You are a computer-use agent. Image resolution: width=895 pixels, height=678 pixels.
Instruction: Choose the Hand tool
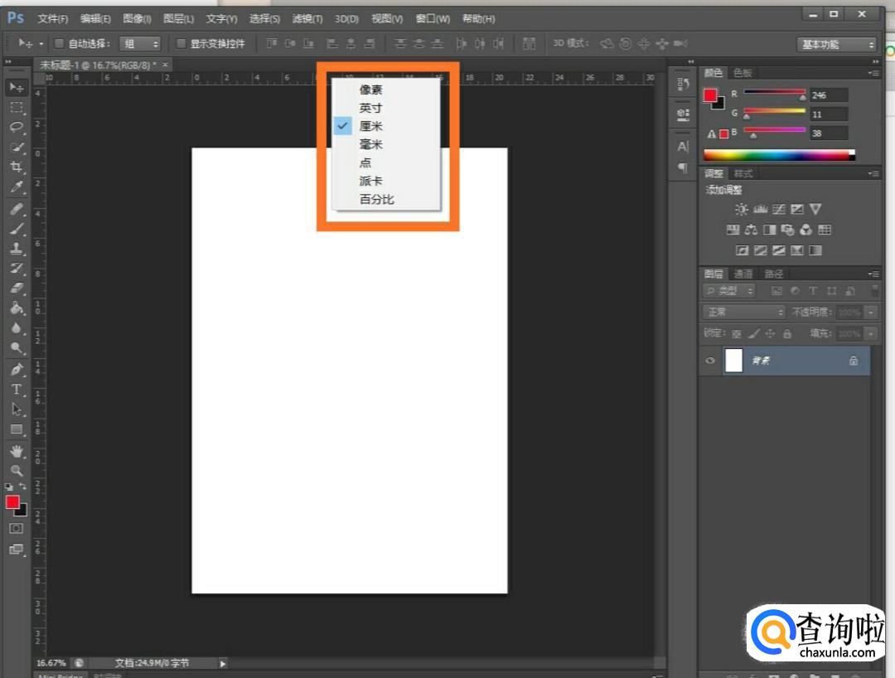(16, 450)
